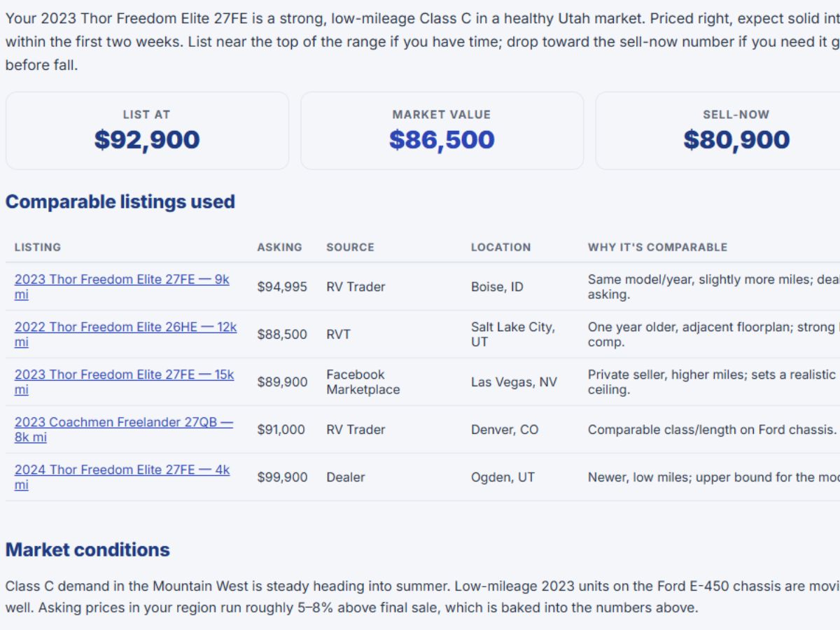Click the RV Trader source in Boise row
Viewport: 840px width, 630px height.
tap(356, 287)
